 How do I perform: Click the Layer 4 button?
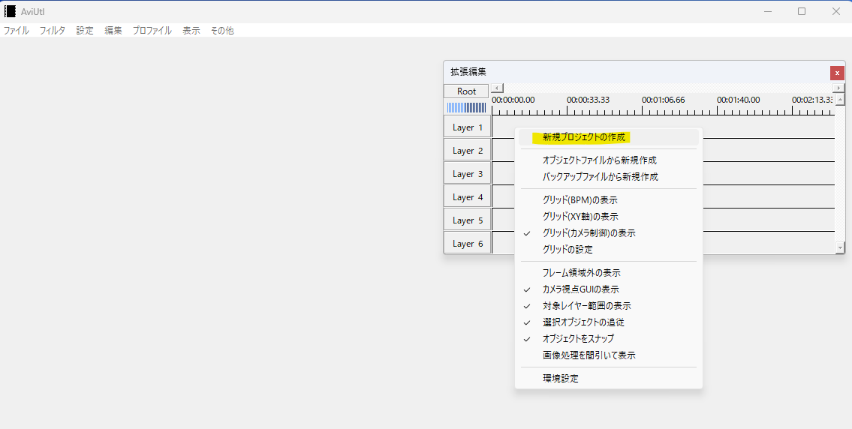tap(468, 197)
